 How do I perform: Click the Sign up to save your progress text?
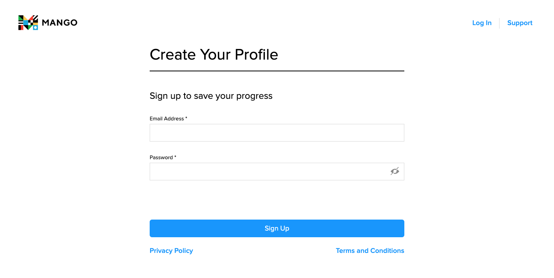pyautogui.click(x=211, y=96)
